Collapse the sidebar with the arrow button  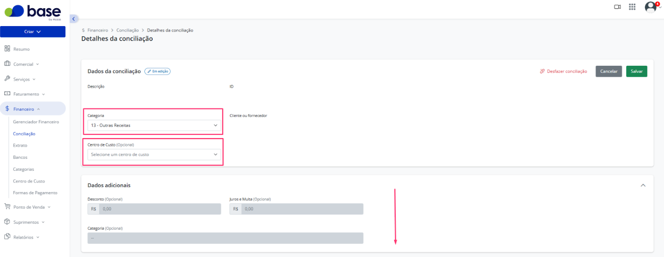(73, 19)
